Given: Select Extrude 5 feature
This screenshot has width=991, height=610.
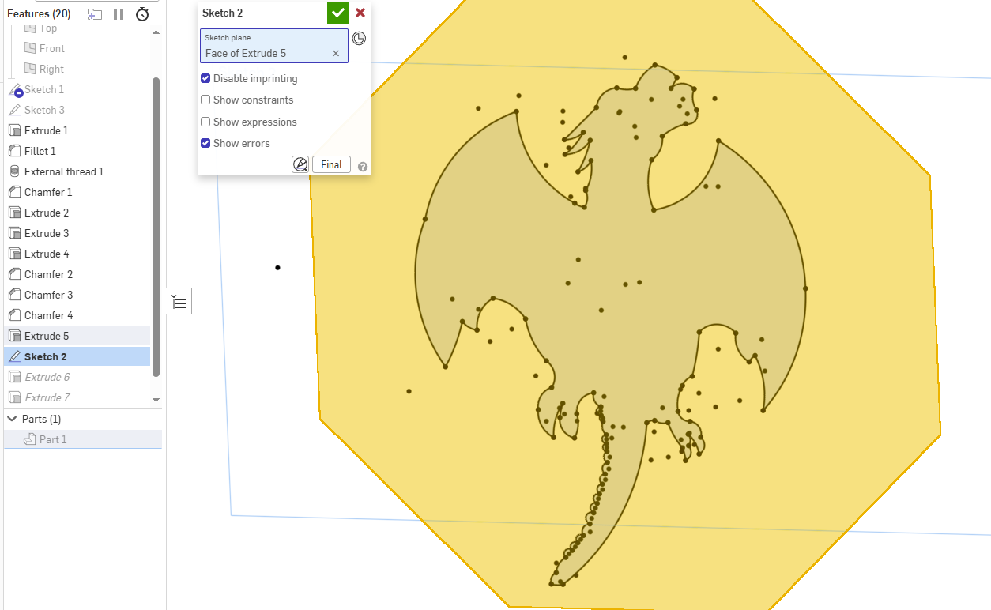Looking at the screenshot, I should 47,336.
